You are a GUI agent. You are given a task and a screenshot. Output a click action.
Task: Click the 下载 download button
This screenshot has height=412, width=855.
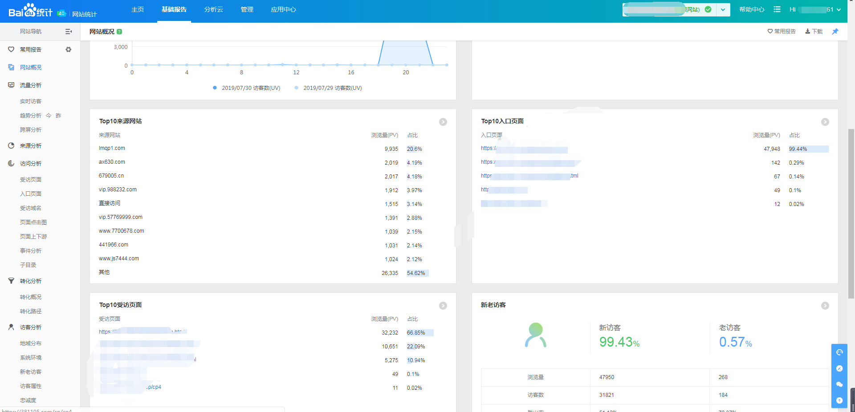(x=814, y=32)
